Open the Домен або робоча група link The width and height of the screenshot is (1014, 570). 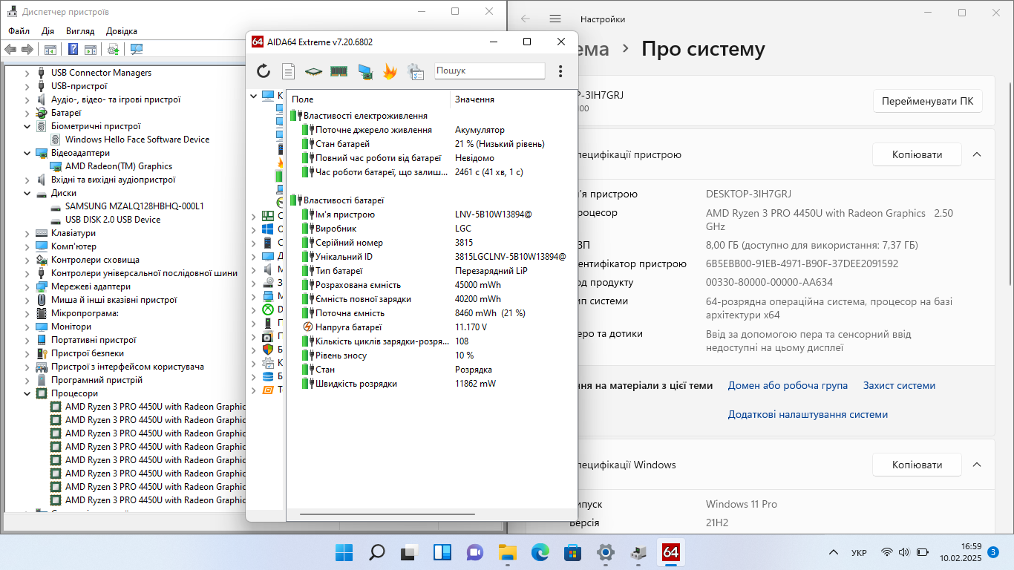(x=788, y=385)
